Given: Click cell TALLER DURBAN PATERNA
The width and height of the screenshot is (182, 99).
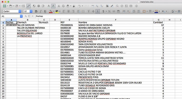Looking at the screenshot, I should tap(28, 28).
